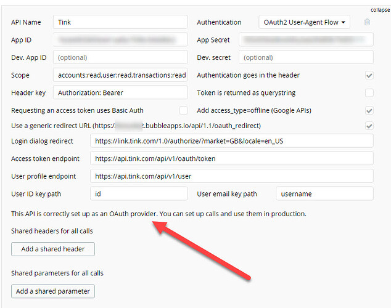Click the OAuth provider status message

158,214
